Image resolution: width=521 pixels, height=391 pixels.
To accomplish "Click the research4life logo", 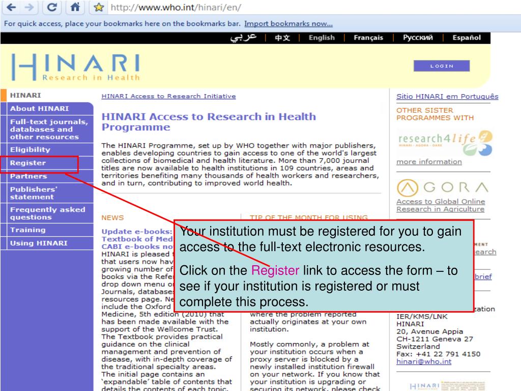I will pos(445,143).
